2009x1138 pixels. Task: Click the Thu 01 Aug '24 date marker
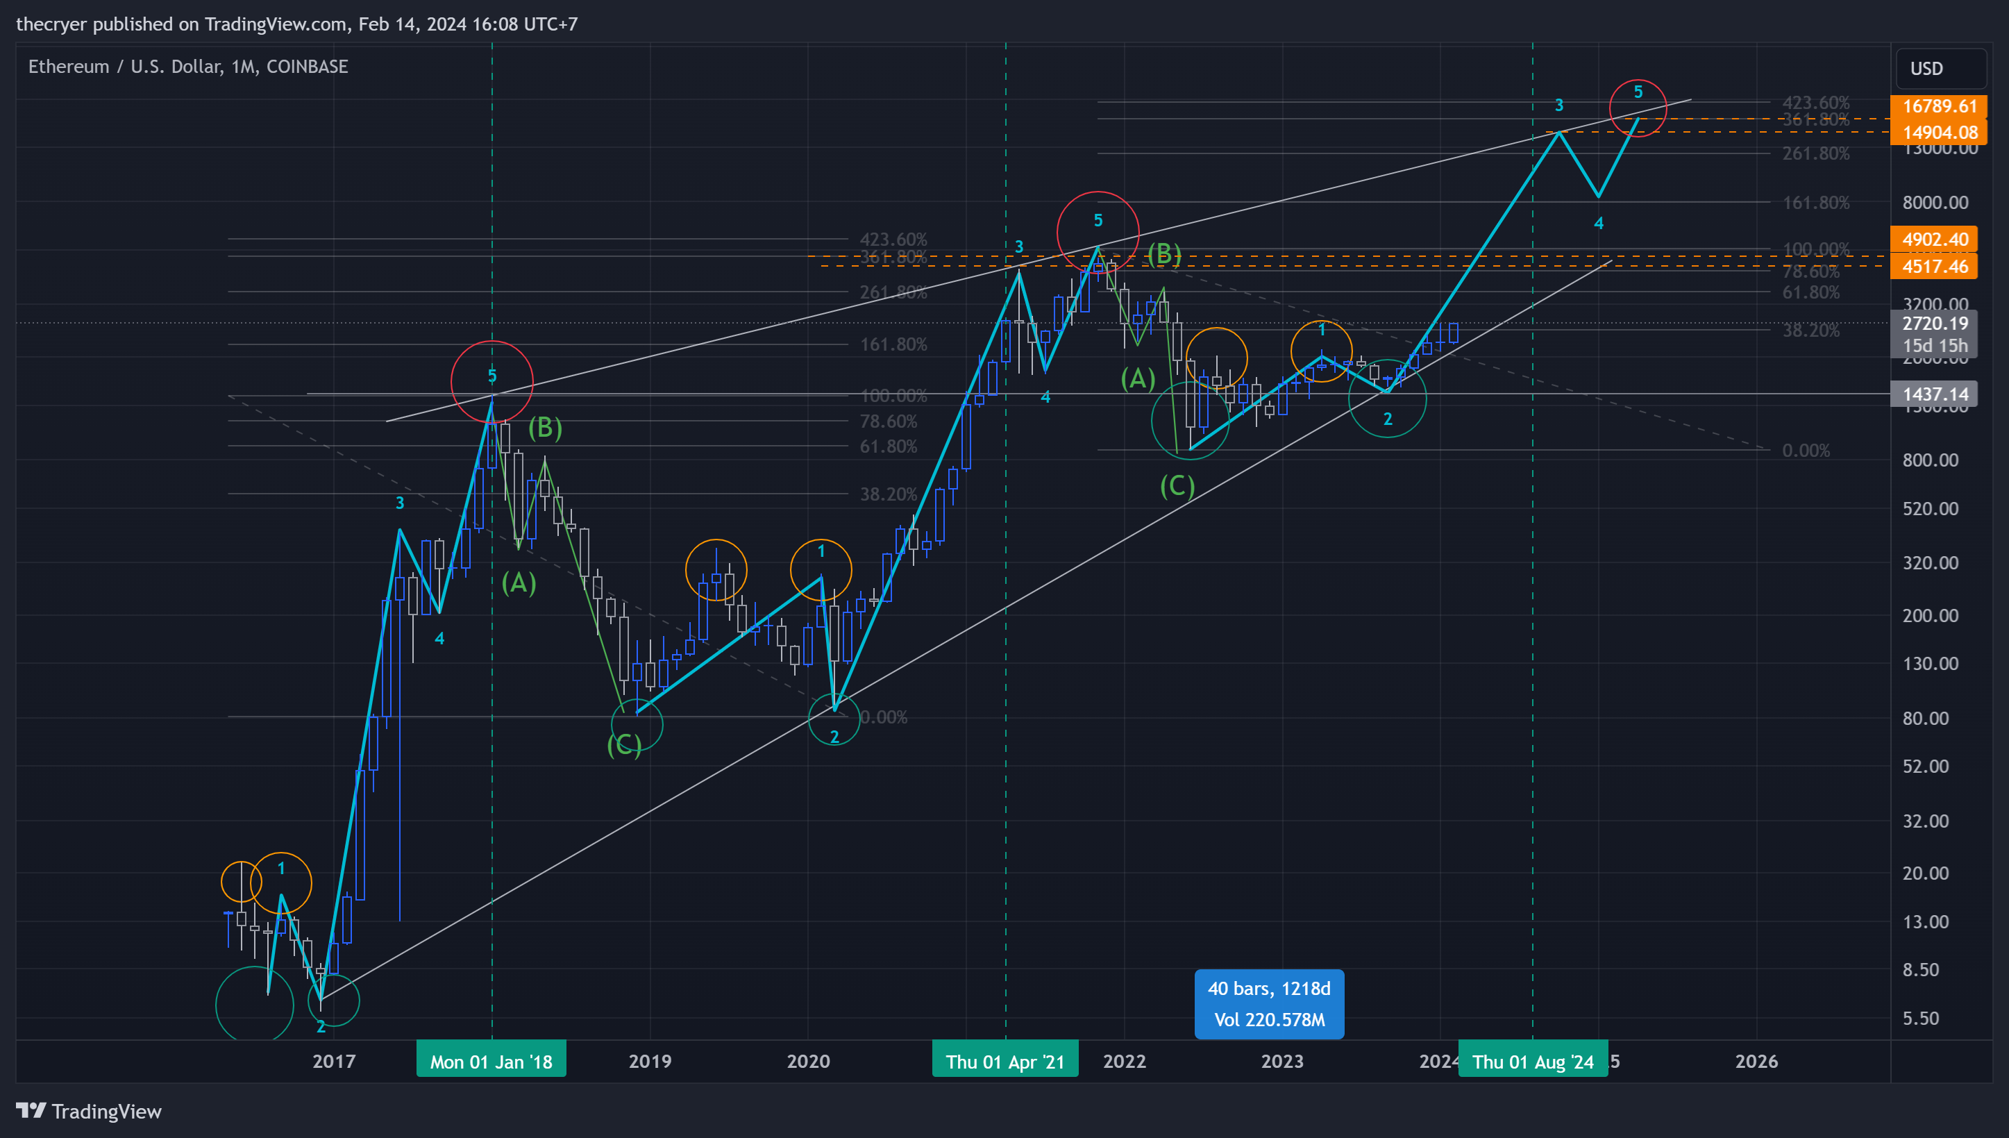(1533, 1062)
